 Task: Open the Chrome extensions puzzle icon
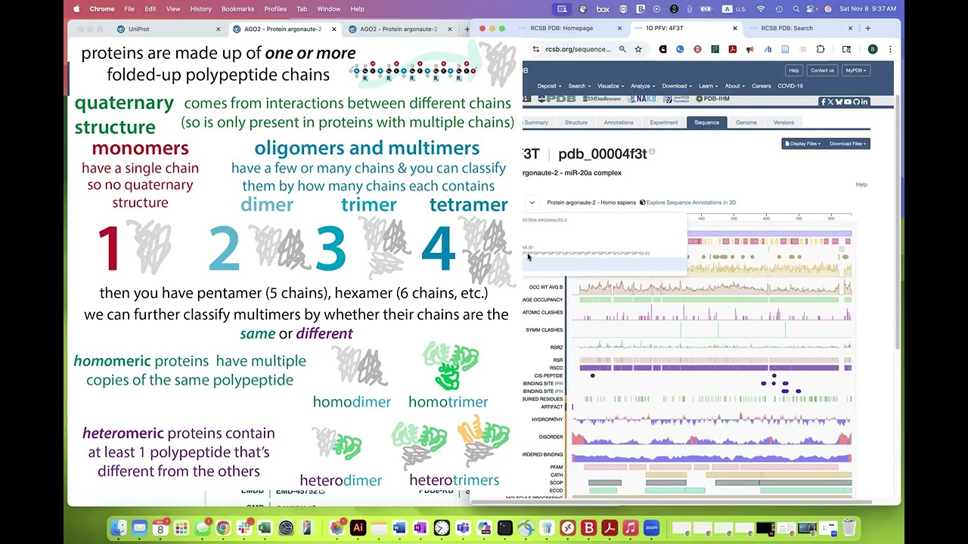(821, 49)
